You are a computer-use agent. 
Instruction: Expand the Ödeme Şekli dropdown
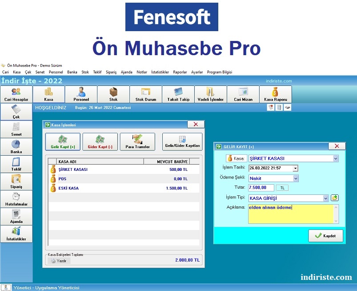pyautogui.click(x=296, y=178)
